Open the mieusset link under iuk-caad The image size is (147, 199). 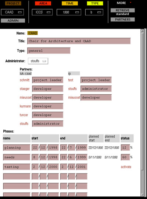pyautogui.click(x=26, y=97)
